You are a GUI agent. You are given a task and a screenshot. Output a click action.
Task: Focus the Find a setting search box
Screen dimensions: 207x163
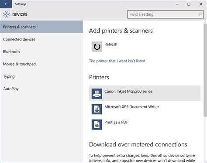pos(165,14)
